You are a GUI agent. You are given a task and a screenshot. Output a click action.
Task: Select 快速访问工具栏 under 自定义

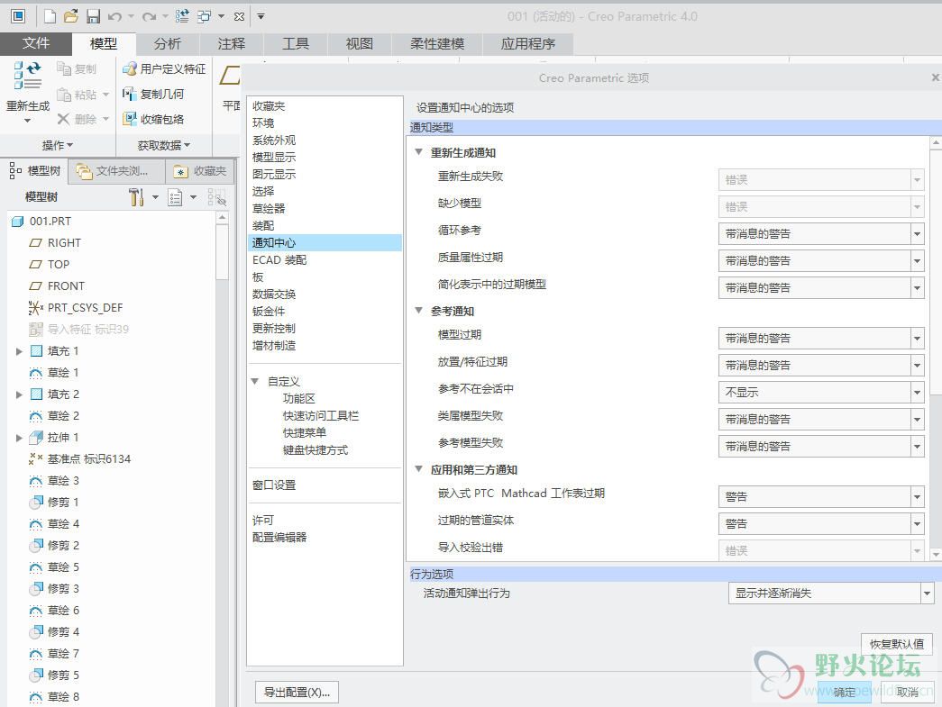point(321,415)
